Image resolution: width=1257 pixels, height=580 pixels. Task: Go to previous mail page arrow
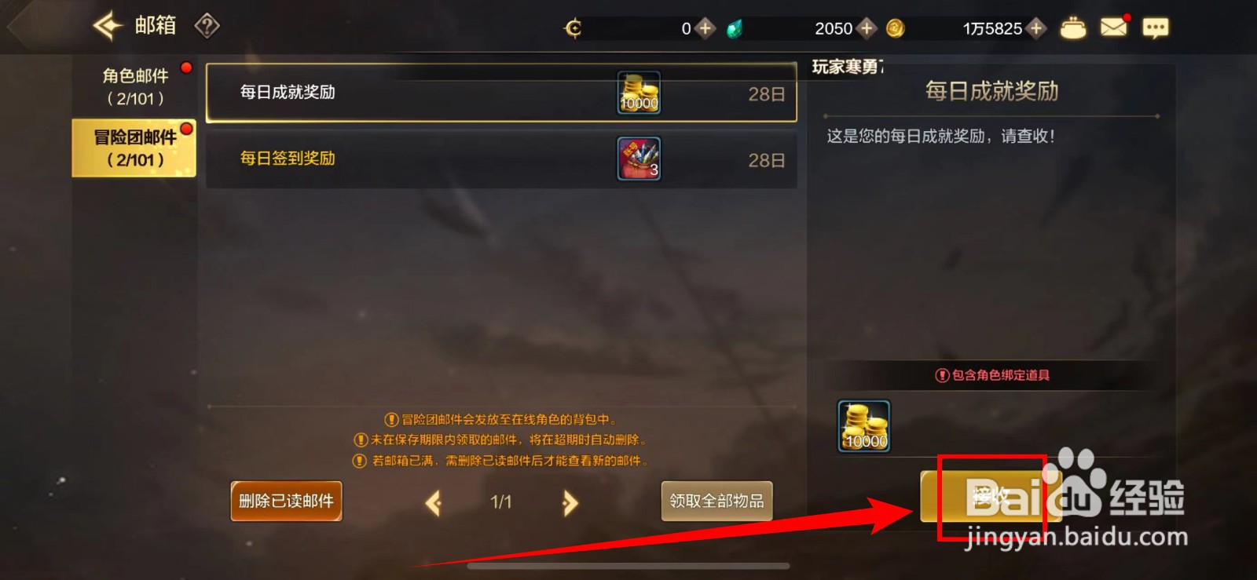point(434,502)
